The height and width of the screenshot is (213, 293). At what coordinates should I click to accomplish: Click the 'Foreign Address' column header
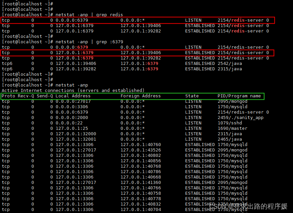click(x=140, y=96)
